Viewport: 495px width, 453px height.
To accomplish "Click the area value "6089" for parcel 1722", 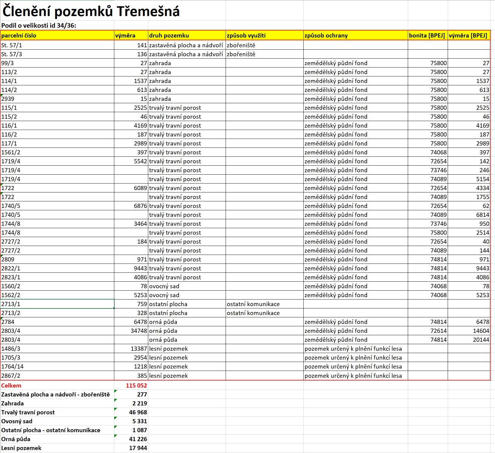I will pos(131,188).
